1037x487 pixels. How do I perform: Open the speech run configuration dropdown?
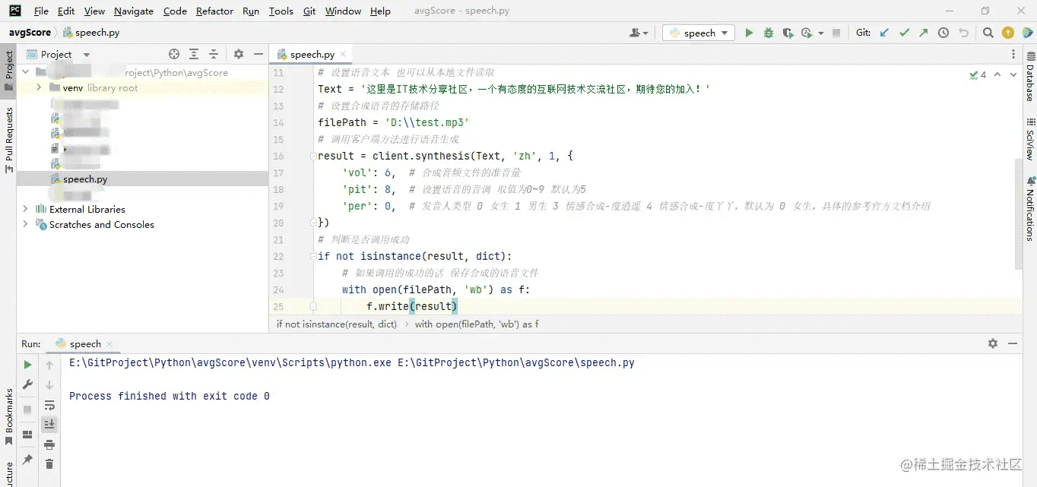[x=699, y=33]
